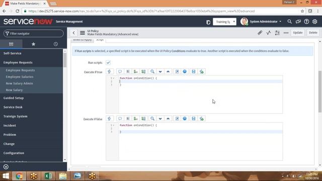Open Excel from Windows taskbar
Viewport: 322px width, 181px height.
click(x=48, y=176)
